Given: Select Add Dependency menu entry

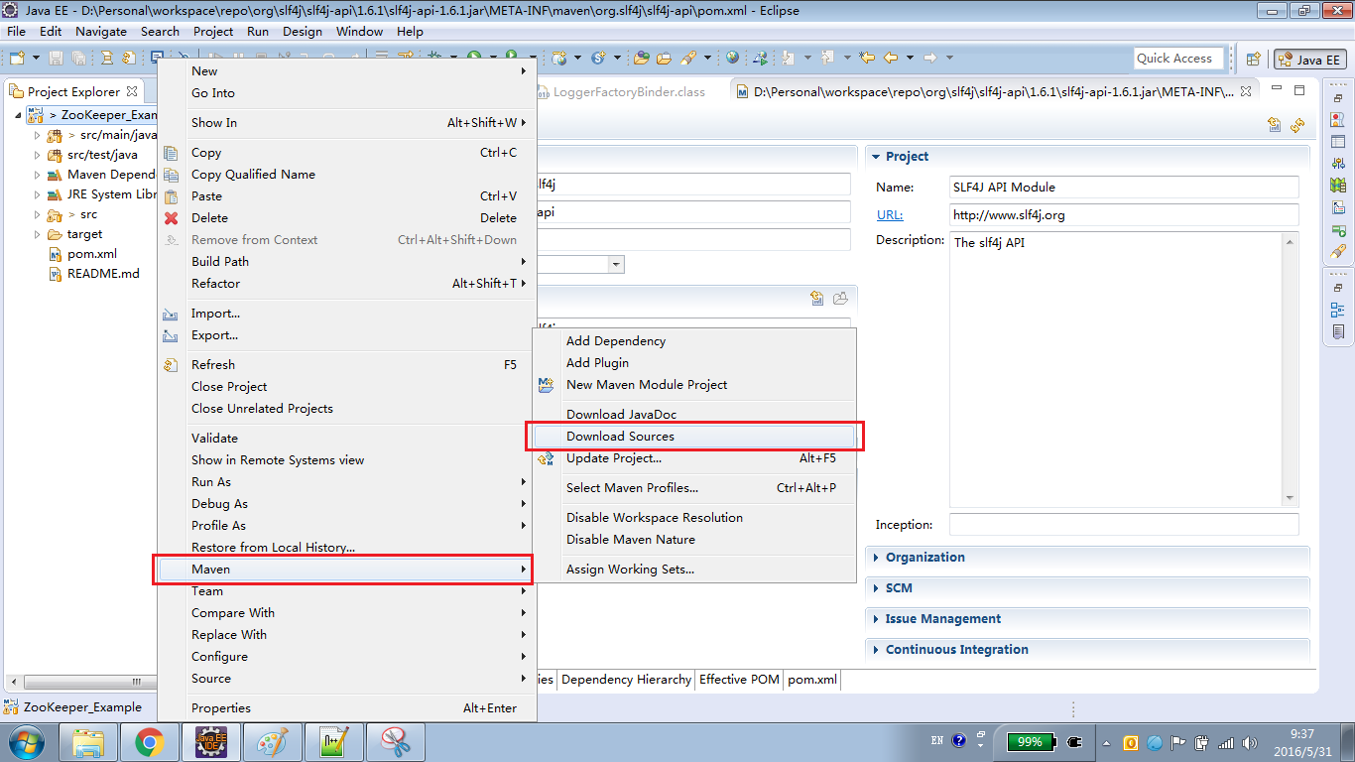Looking at the screenshot, I should coord(694,341).
